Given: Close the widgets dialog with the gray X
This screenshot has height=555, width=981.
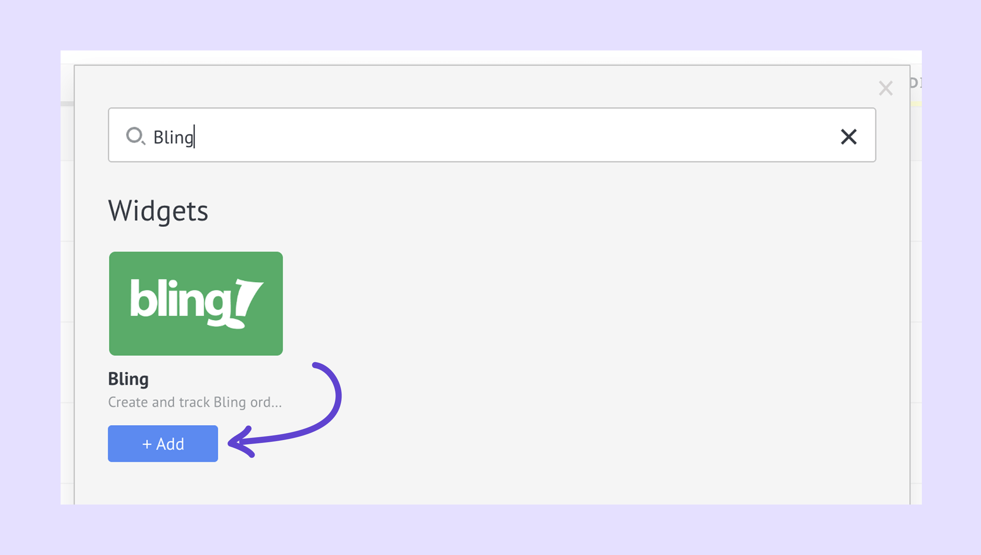Looking at the screenshot, I should (886, 88).
